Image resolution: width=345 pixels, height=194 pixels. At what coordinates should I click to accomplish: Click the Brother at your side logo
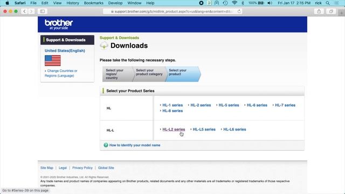(x=59, y=24)
